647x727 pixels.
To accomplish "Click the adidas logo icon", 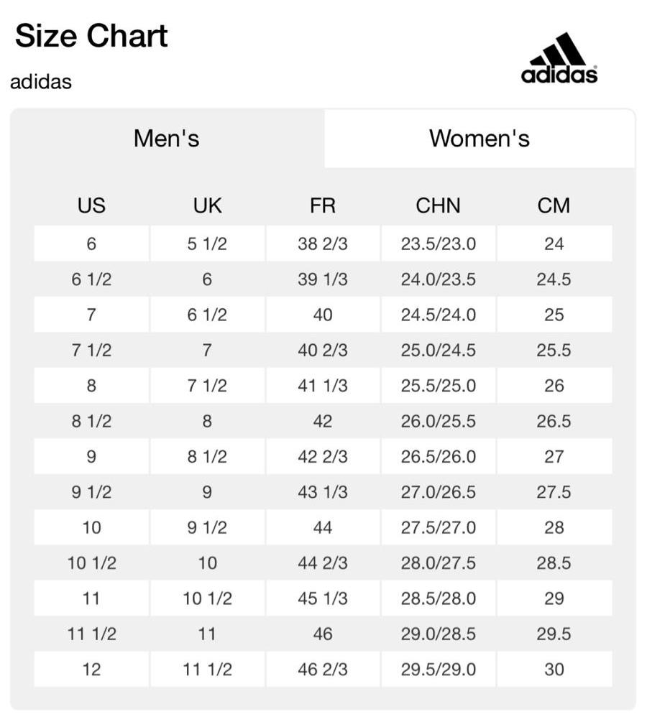I will coord(559,58).
